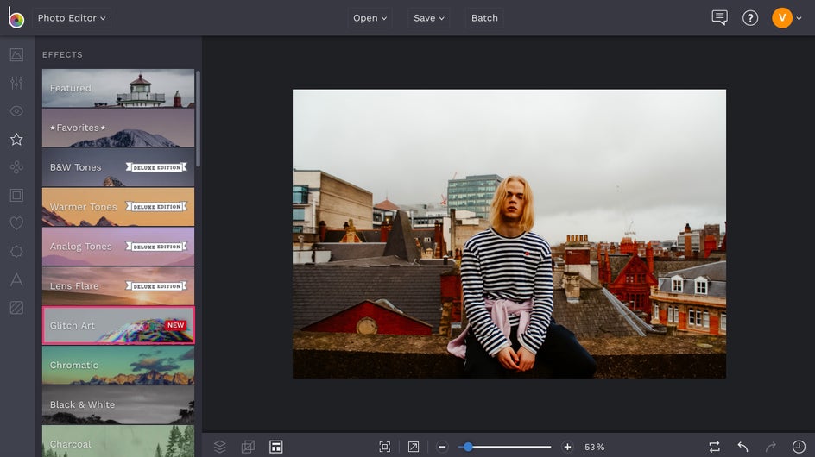The height and width of the screenshot is (457, 815).
Task: Open the feedback chat bubble icon
Action: 719,18
